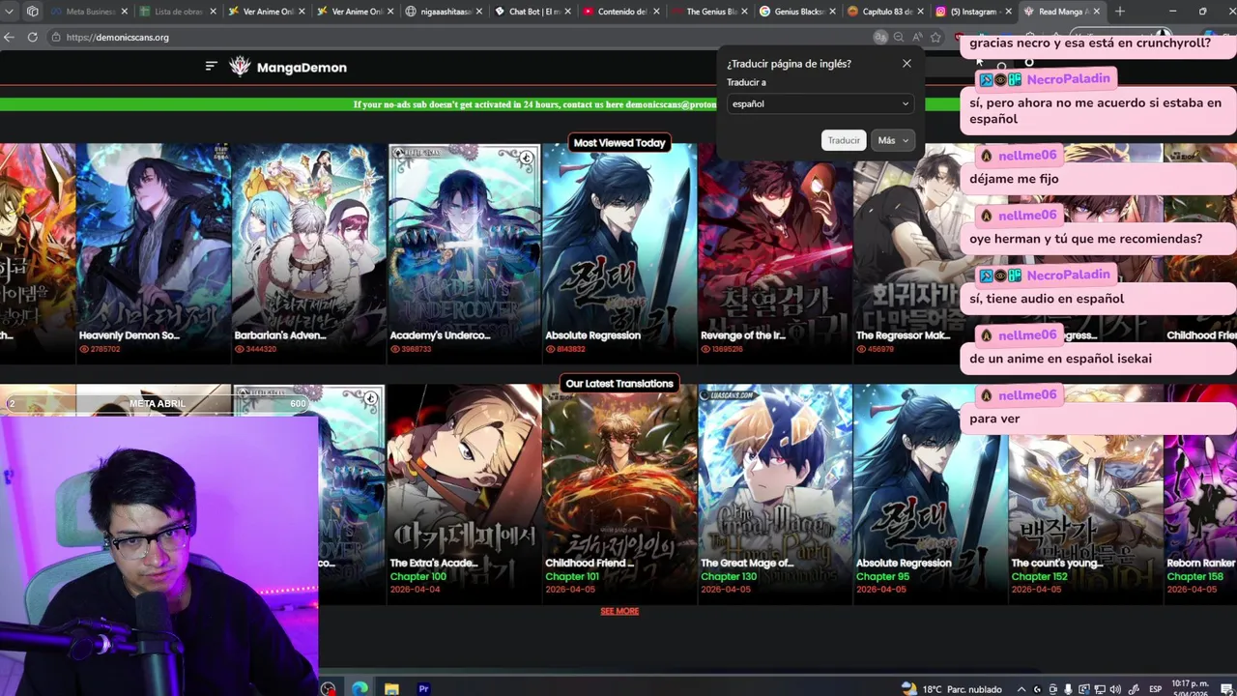This screenshot has height=696, width=1237.
Task: Open 'Childhood Friend...' latest translation cover
Action: click(x=619, y=494)
